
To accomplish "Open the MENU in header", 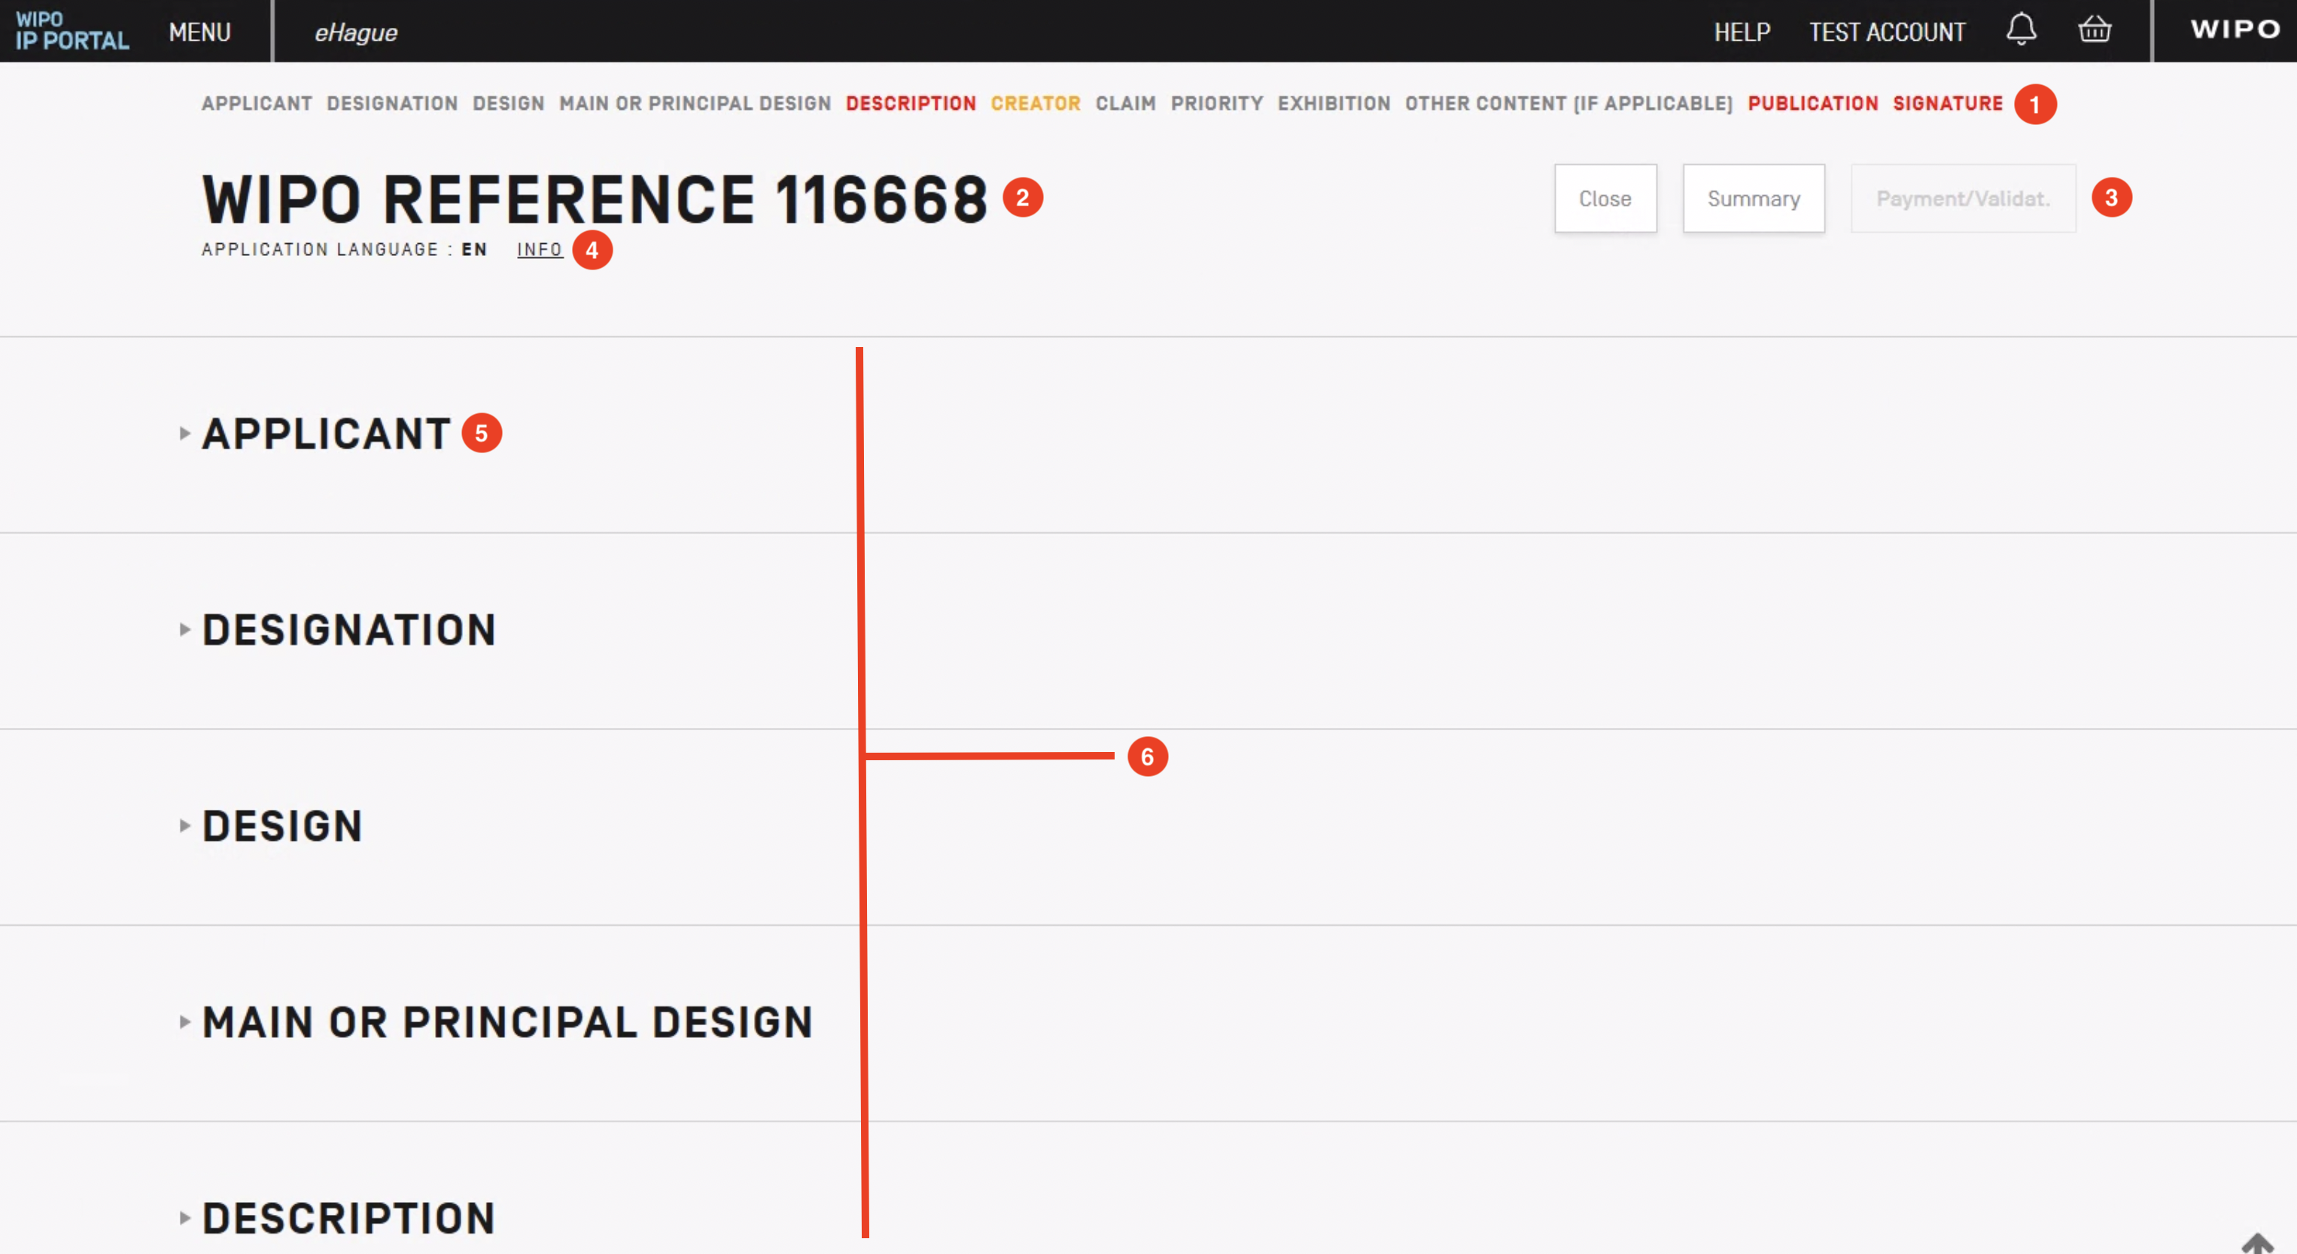I will pos(199,32).
